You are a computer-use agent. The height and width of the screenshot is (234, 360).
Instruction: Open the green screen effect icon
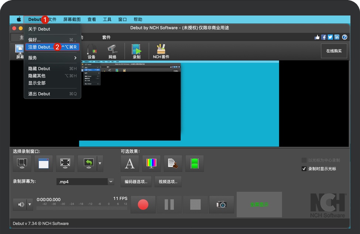click(194, 164)
